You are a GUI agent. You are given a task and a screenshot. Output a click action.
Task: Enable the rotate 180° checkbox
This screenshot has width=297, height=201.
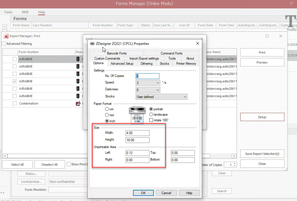151,120
